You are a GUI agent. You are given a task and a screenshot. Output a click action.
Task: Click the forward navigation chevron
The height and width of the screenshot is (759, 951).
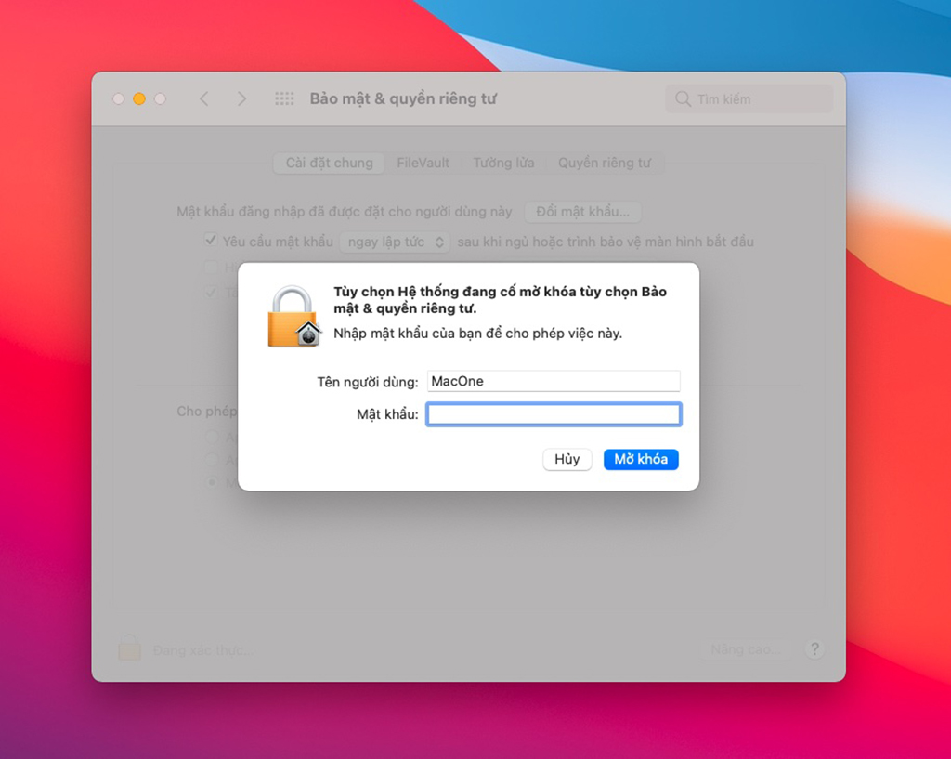point(242,98)
